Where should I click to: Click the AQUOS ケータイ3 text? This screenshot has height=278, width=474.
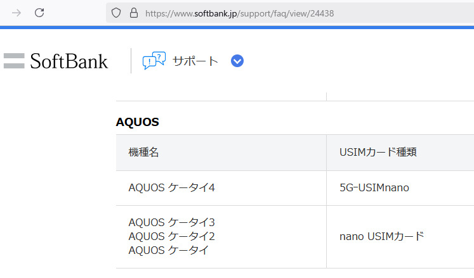coord(171,222)
